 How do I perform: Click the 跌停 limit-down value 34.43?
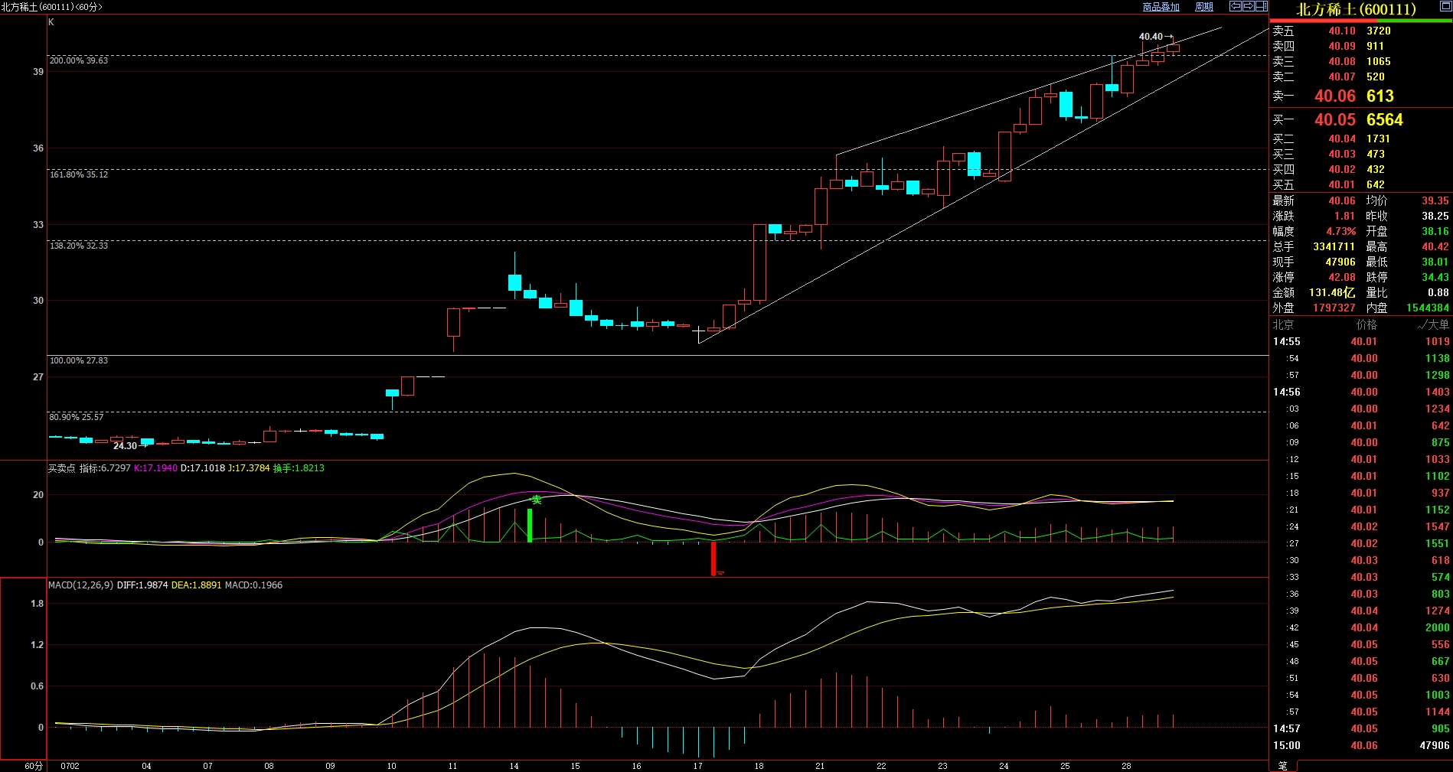[1435, 277]
